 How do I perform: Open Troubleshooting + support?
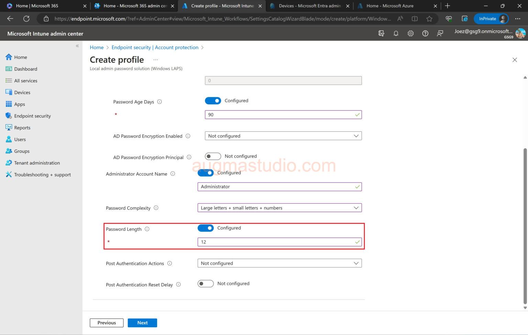click(42, 174)
